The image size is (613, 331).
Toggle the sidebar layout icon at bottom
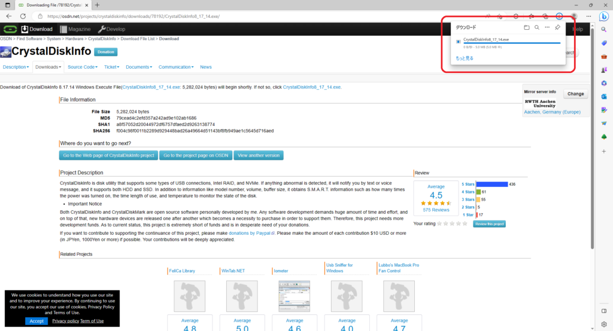[604, 311]
